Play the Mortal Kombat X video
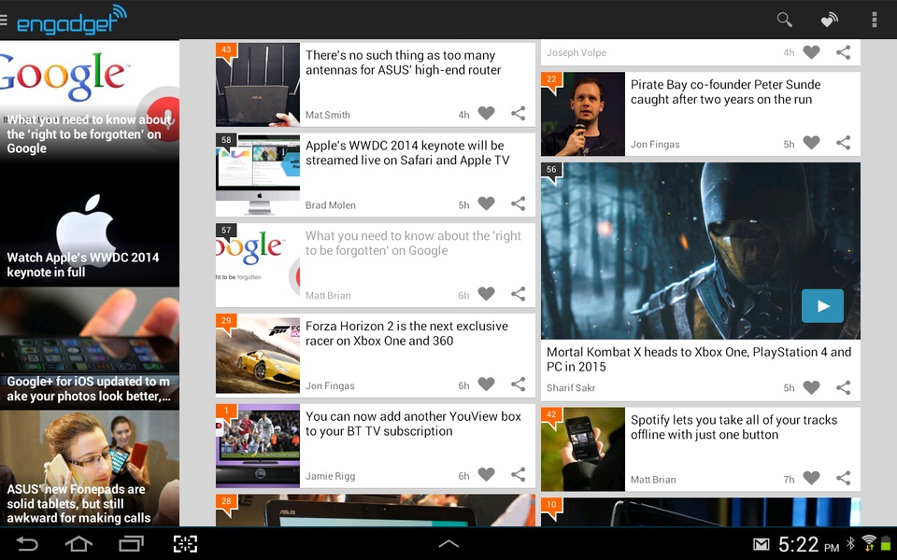This screenshot has width=897, height=560. [x=822, y=306]
